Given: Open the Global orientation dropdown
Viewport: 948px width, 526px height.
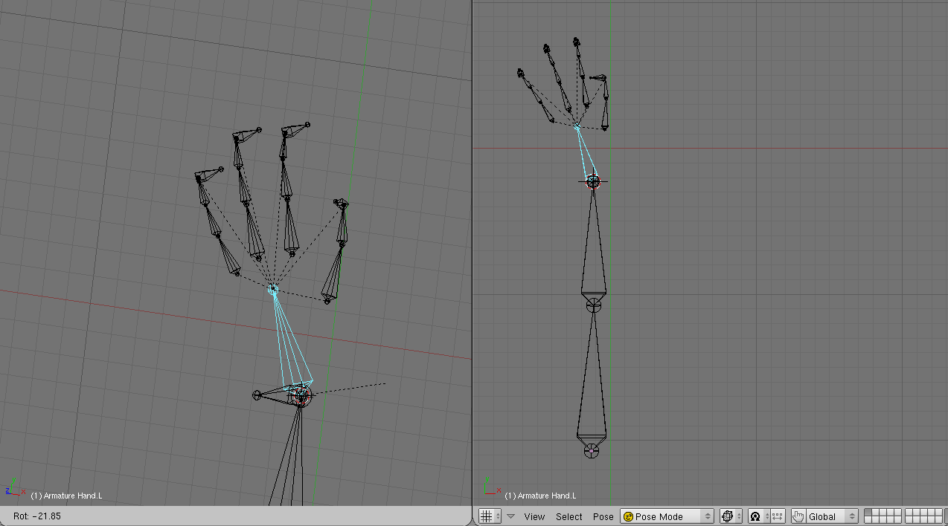Looking at the screenshot, I should point(832,516).
